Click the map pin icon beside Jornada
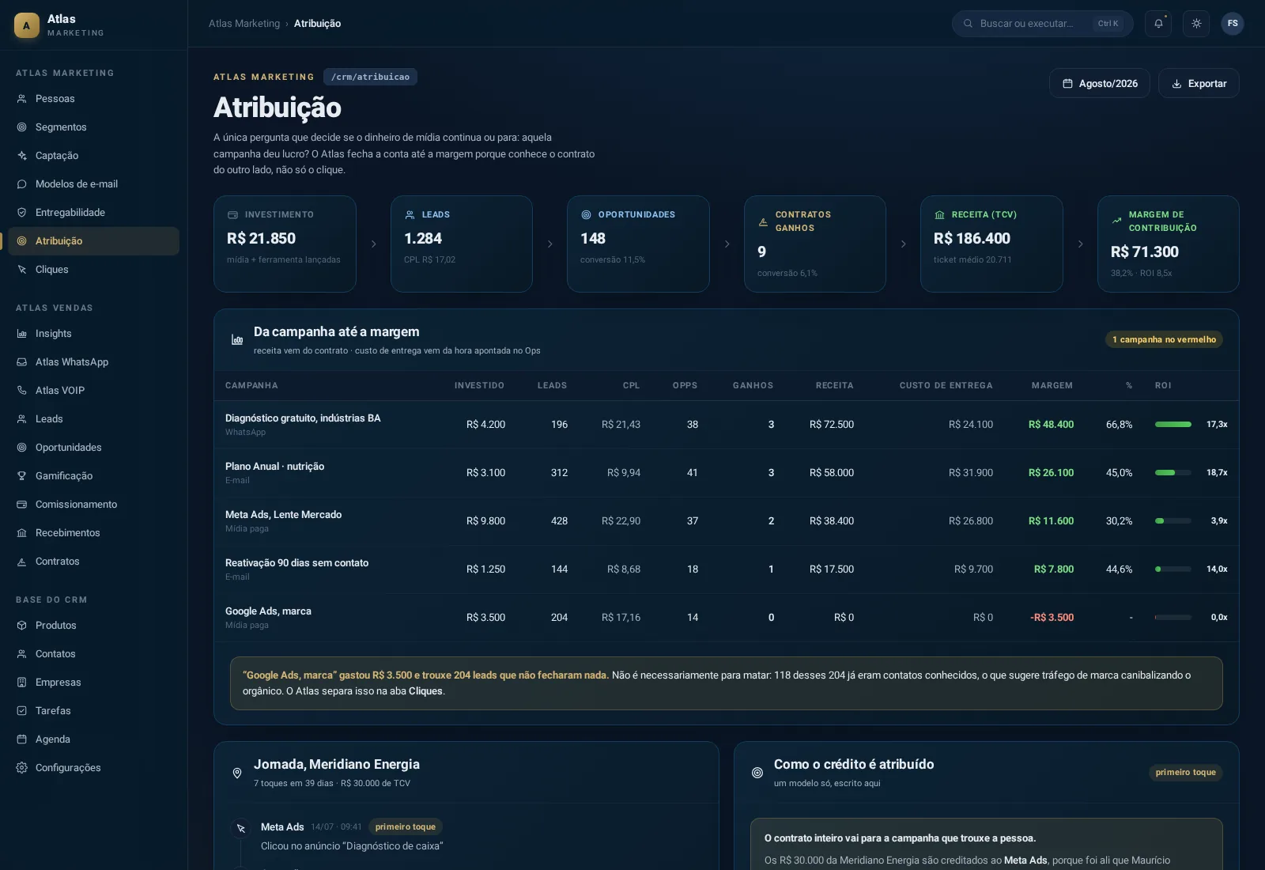This screenshot has height=870, width=1265. [237, 773]
